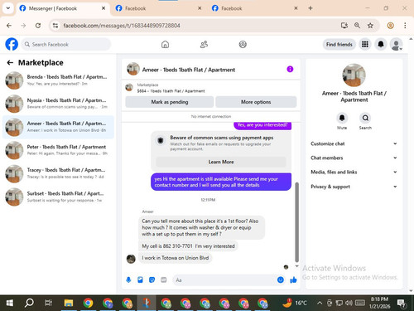Expand Privacy & support section

354,187
